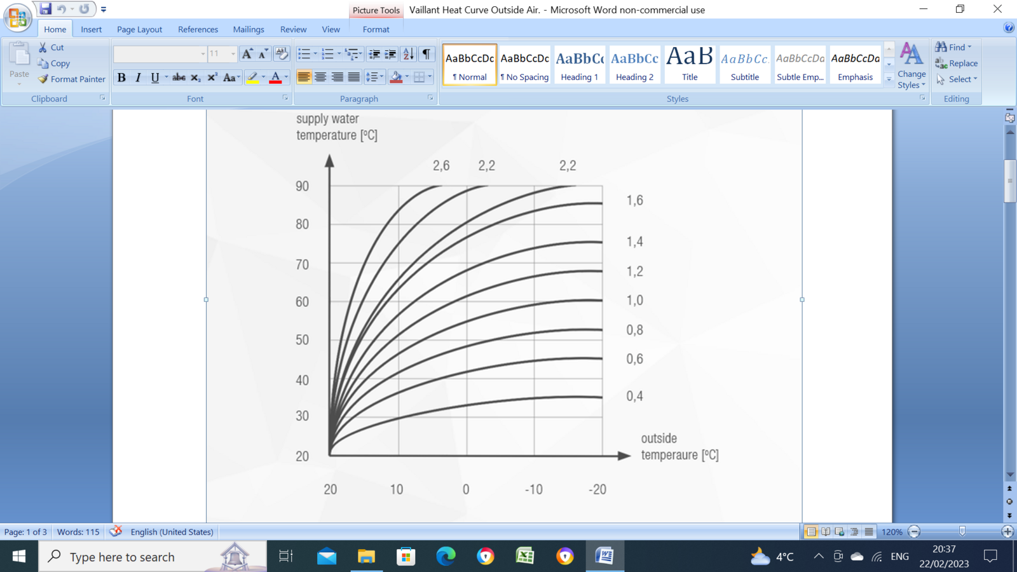Image resolution: width=1017 pixels, height=572 pixels.
Task: Click the Grow Font icon
Action: 247,54
